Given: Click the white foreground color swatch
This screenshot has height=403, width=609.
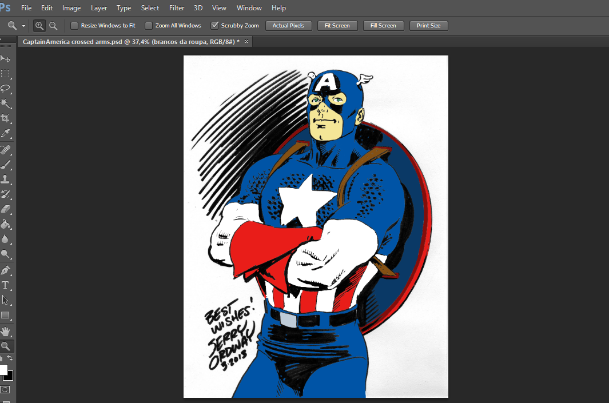Looking at the screenshot, I should click(3, 370).
